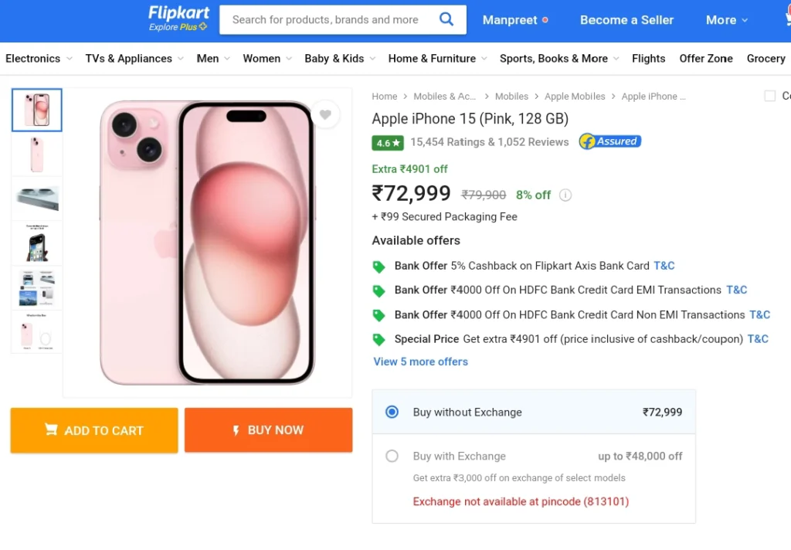
Task: Click the Flipkart Explore Plus logo
Action: 178,19
